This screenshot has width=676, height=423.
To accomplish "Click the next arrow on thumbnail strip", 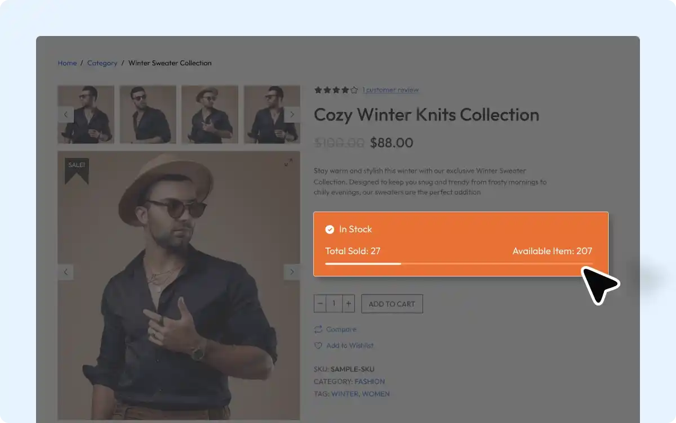I will [x=292, y=114].
